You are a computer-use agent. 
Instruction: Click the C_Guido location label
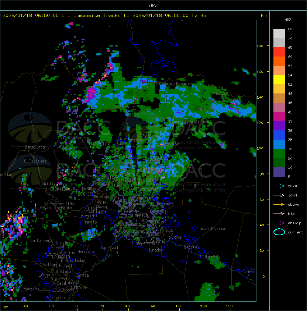[45, 184]
